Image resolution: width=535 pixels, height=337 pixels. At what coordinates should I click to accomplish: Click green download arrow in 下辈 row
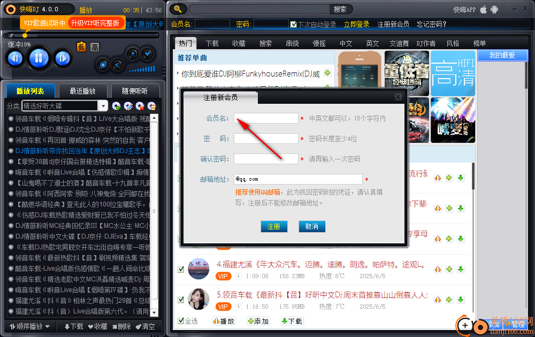pyautogui.click(x=461, y=209)
